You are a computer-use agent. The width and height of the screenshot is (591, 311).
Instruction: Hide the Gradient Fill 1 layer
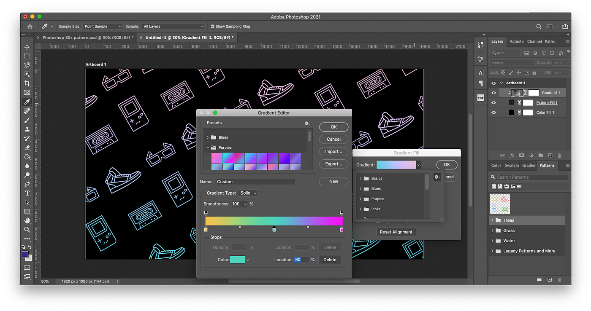coord(493,93)
